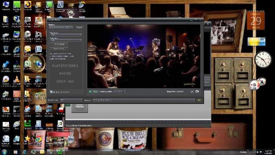Viewport: 275px width, 155px height.
Task: Click the weather gadget showing 88°
Action: point(257,42)
